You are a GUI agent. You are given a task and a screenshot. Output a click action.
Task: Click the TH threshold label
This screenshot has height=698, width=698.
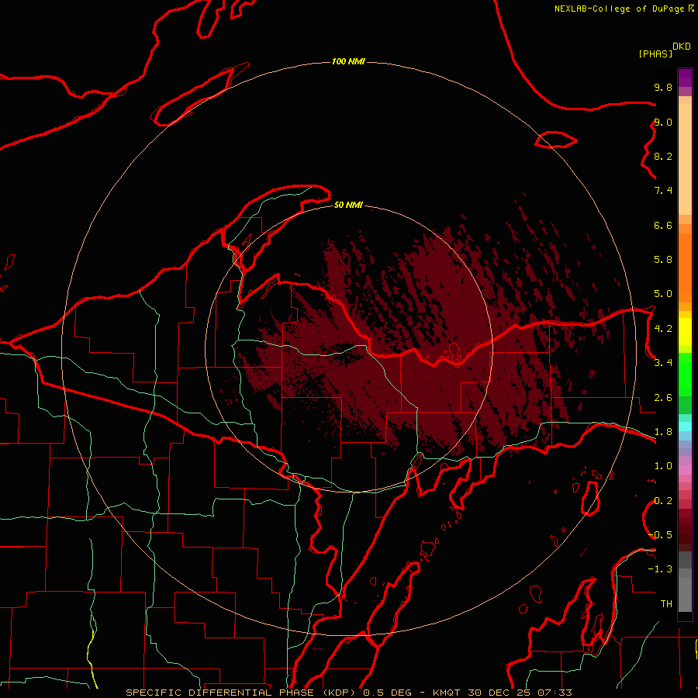pyautogui.click(x=666, y=604)
